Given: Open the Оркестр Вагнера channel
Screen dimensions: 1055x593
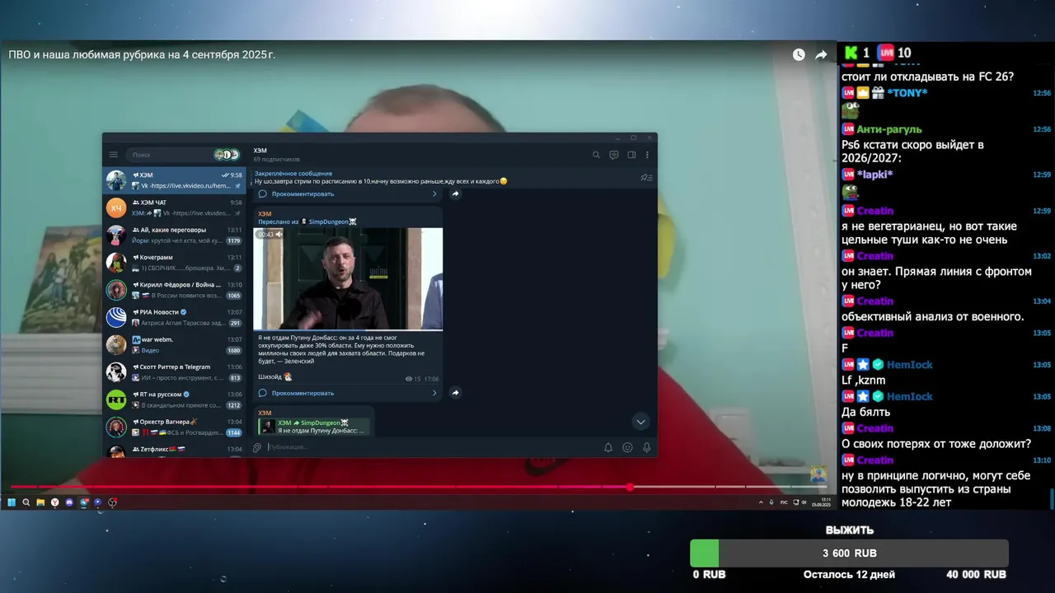Looking at the screenshot, I should pyautogui.click(x=174, y=427).
